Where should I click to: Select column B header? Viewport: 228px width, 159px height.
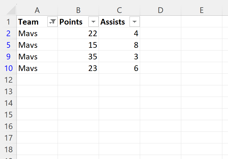(78, 10)
